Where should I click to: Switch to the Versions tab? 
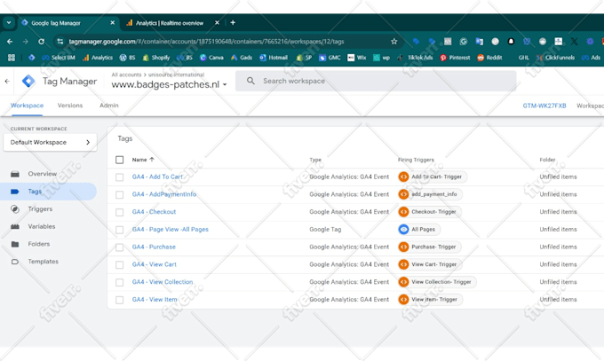click(70, 105)
